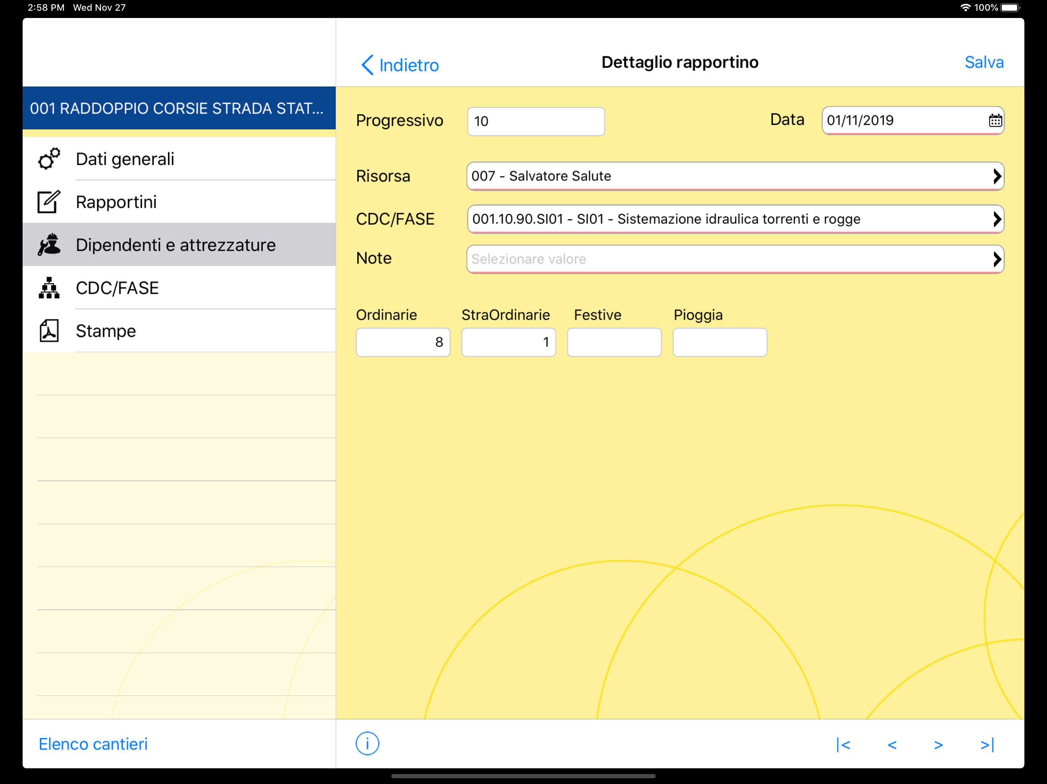The image size is (1047, 784).
Task: Click the Progressivo label
Action: pyautogui.click(x=399, y=121)
